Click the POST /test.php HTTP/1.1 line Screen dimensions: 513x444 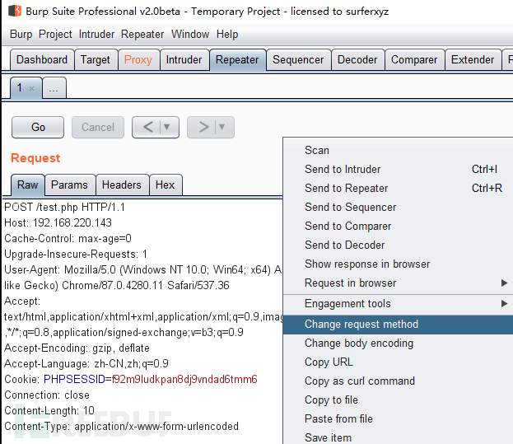[x=64, y=207]
